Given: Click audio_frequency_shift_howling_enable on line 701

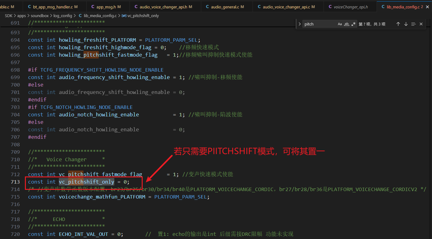Looking at the screenshot, I should point(114,92).
